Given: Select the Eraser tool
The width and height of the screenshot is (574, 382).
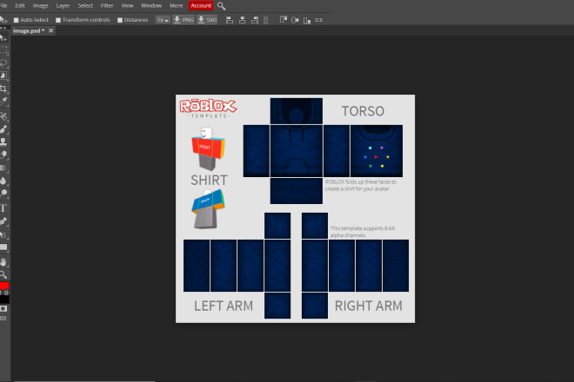Looking at the screenshot, I should tap(3, 155).
